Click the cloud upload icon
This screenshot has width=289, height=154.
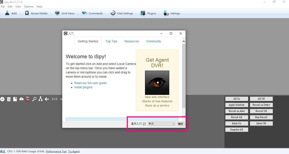(21, 99)
